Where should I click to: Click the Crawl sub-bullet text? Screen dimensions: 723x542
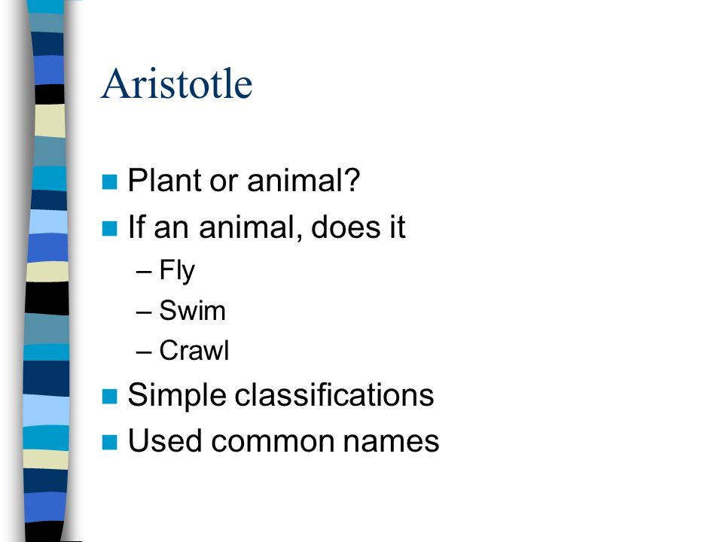pos(194,350)
